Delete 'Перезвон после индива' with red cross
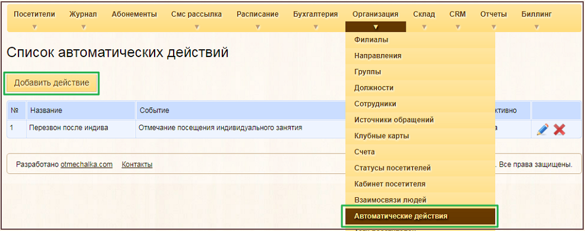Viewport: 585px width, 231px height. pyautogui.click(x=559, y=129)
